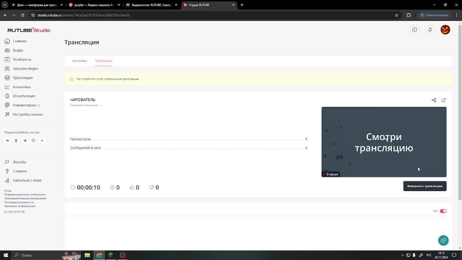Image resolution: width=462 pixels, height=260 pixels.
Task: Click the share stream icon
Action: point(434,100)
